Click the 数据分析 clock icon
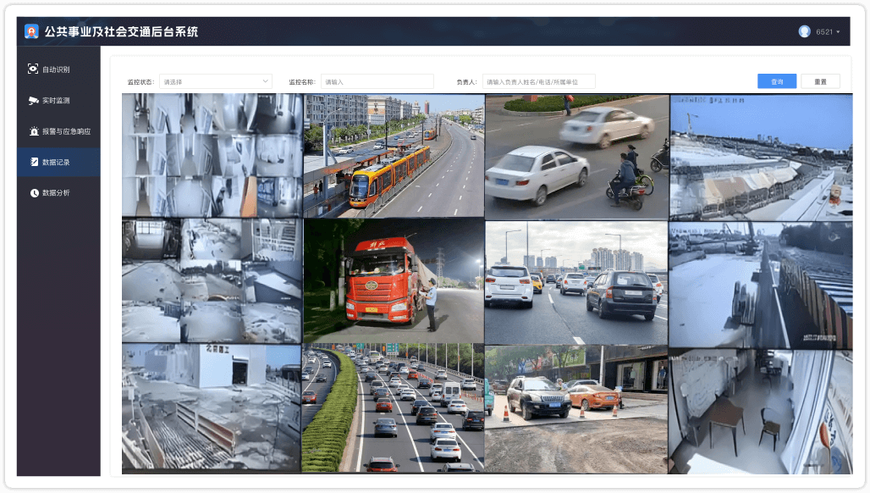This screenshot has height=493, width=870. point(34,193)
